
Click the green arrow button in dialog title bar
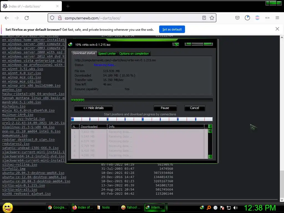tap(176, 44)
